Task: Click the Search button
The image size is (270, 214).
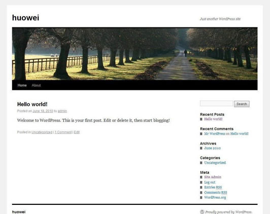Action: click(x=242, y=104)
